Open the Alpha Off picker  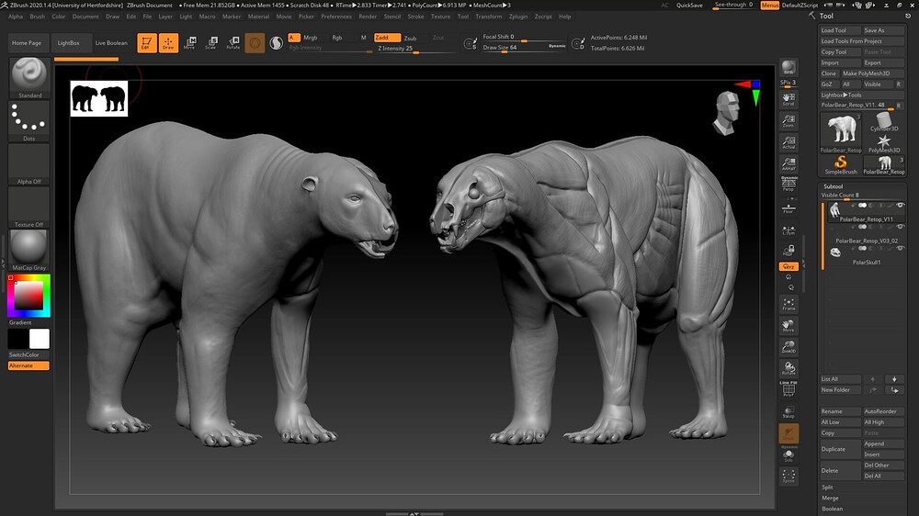coord(29,164)
